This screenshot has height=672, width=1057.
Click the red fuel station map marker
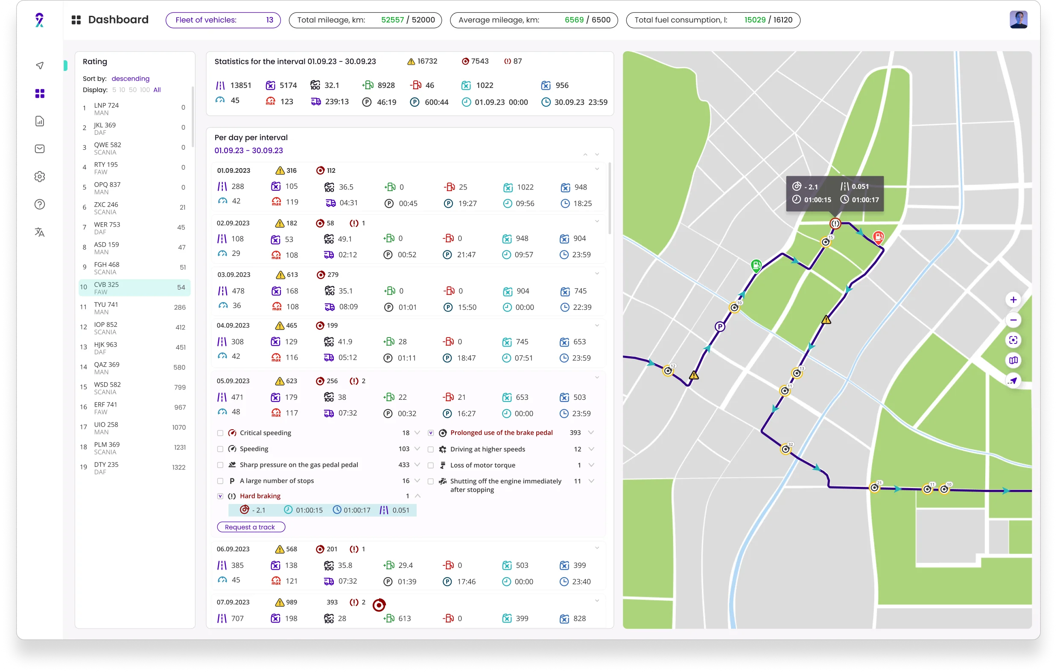click(x=878, y=237)
